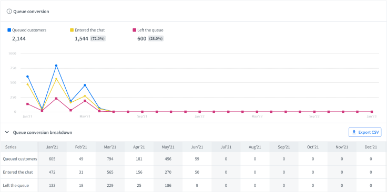Select the Dec'21 column header
This screenshot has height=192, width=387.
click(x=371, y=147)
